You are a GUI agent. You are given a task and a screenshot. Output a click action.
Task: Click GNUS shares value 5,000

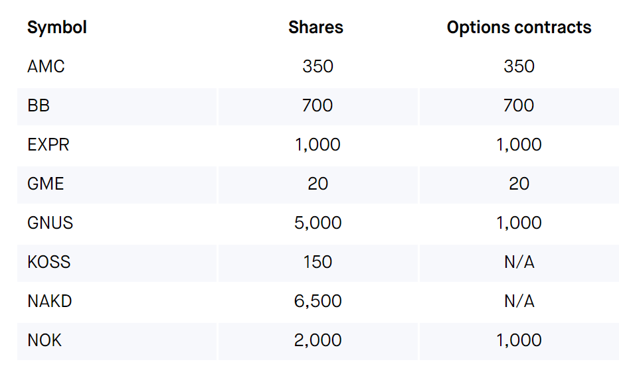317,223
